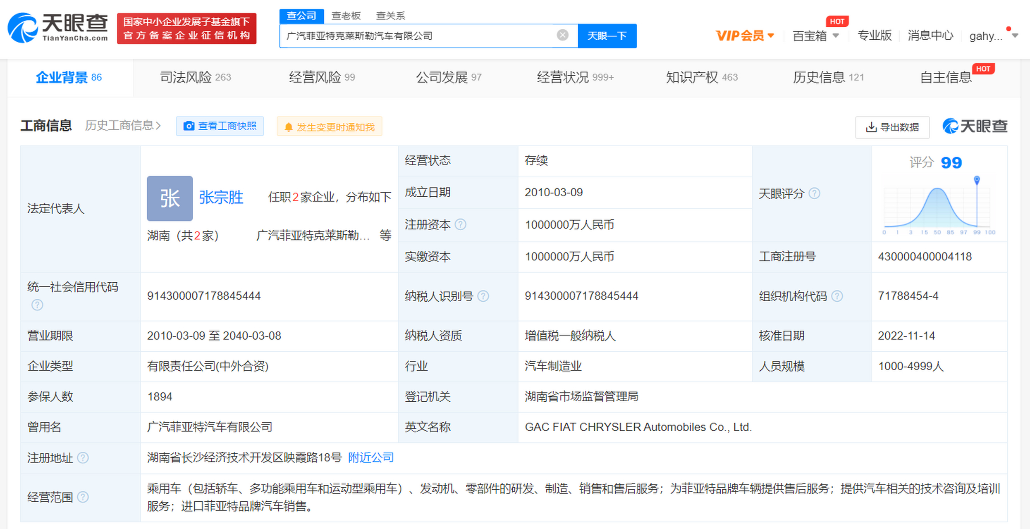The width and height of the screenshot is (1030, 529).
Task: Click help icon next to 纳税人识别号
Action: coord(483,296)
